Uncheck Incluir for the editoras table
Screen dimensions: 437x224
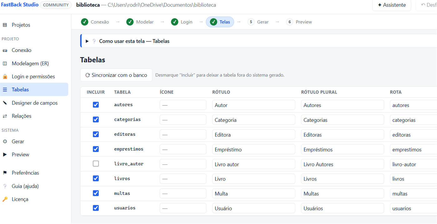(96, 134)
